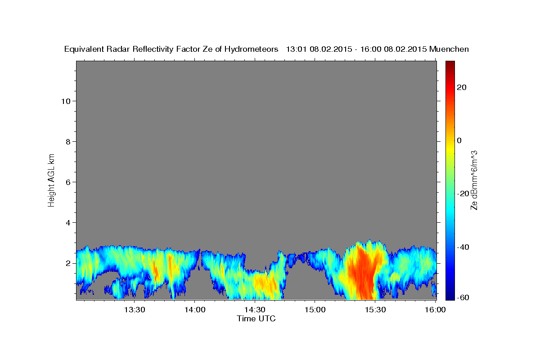Click the colorbar value -40
The image size is (540, 360).
[463, 247]
